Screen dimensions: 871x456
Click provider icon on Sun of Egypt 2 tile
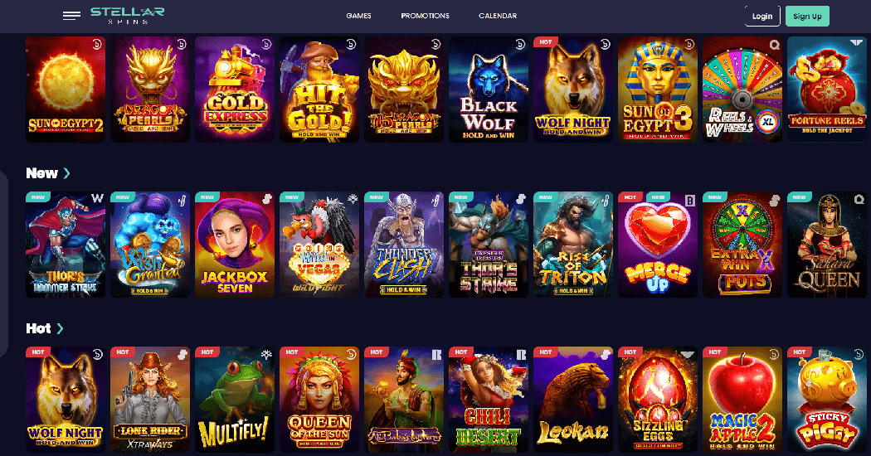click(97, 44)
